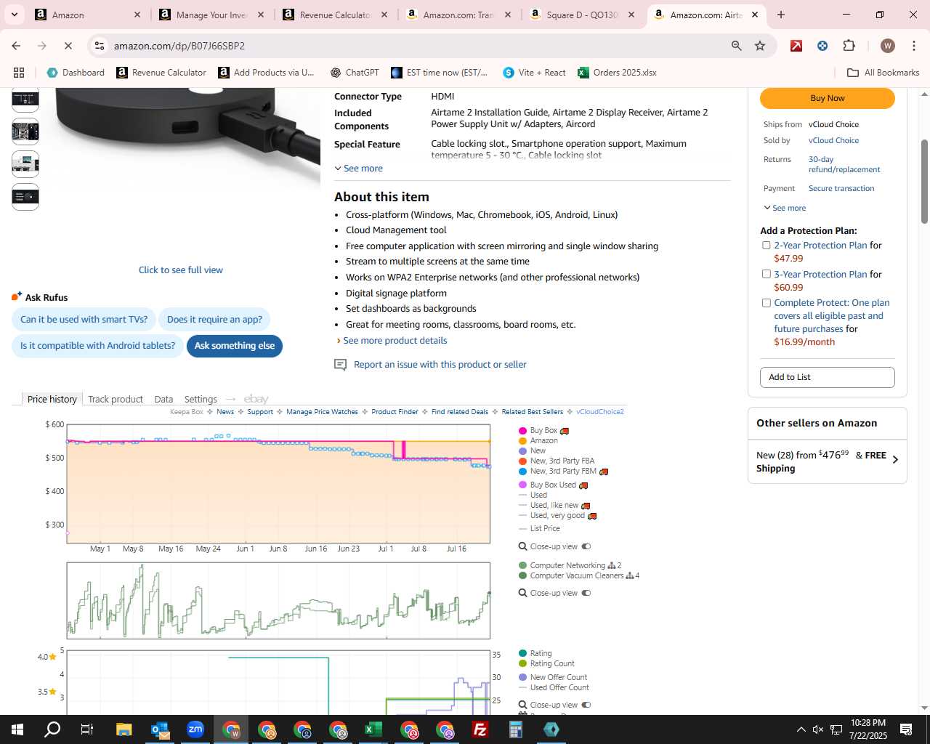Open site information icon in address bar
The image size is (930, 744).
point(100,46)
